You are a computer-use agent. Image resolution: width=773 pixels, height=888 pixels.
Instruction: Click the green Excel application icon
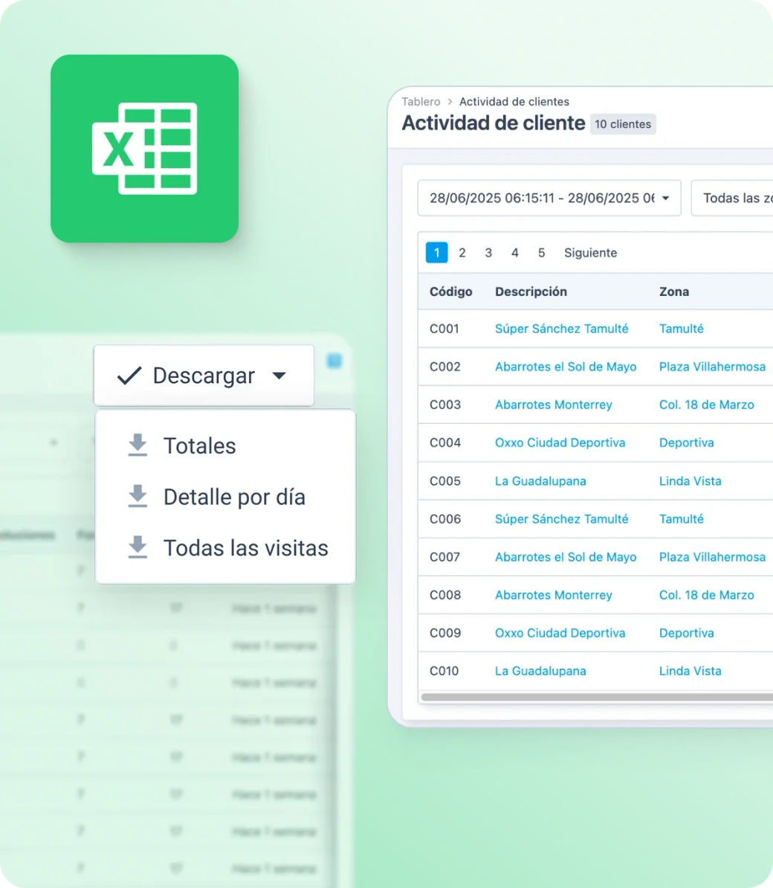145,149
